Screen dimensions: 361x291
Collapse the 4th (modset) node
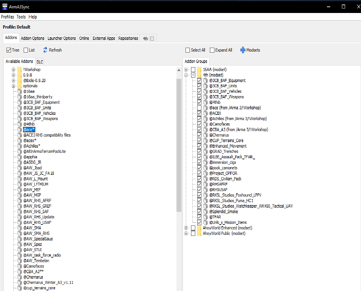coord(186,75)
